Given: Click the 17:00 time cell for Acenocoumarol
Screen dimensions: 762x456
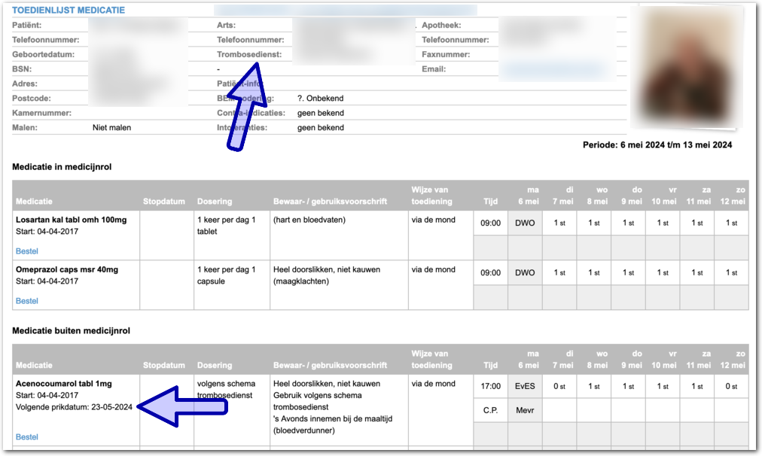Looking at the screenshot, I should tap(491, 387).
